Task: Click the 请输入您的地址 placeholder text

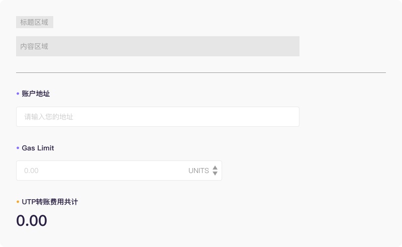Action: [x=49, y=117]
